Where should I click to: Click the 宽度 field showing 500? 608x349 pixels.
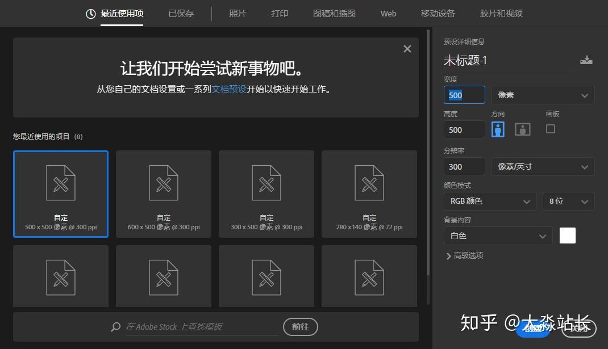pyautogui.click(x=464, y=95)
